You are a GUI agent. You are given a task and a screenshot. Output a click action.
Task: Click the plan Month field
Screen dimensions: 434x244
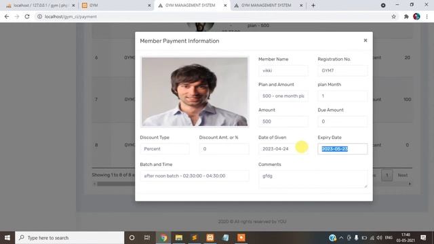(x=342, y=96)
